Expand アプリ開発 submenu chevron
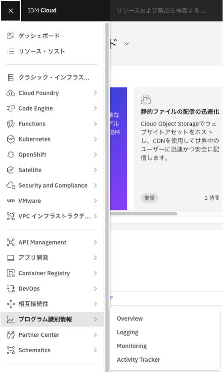Image resolution: width=223 pixels, height=372 pixels. (x=95, y=258)
